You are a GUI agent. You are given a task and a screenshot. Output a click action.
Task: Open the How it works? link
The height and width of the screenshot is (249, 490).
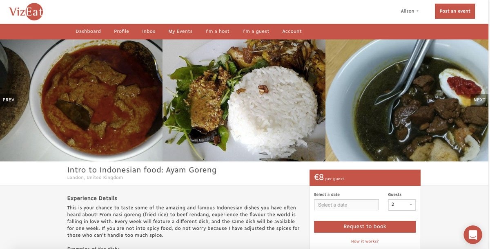tap(365, 241)
